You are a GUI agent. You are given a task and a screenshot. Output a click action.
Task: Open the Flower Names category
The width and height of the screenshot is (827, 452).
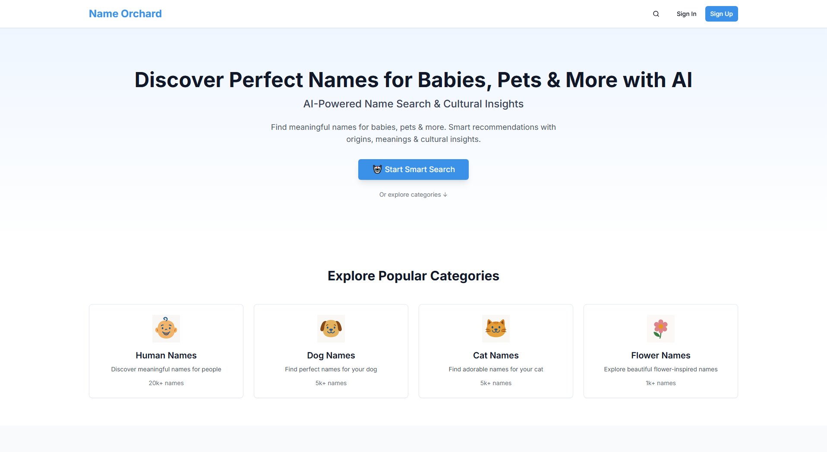coord(660,351)
